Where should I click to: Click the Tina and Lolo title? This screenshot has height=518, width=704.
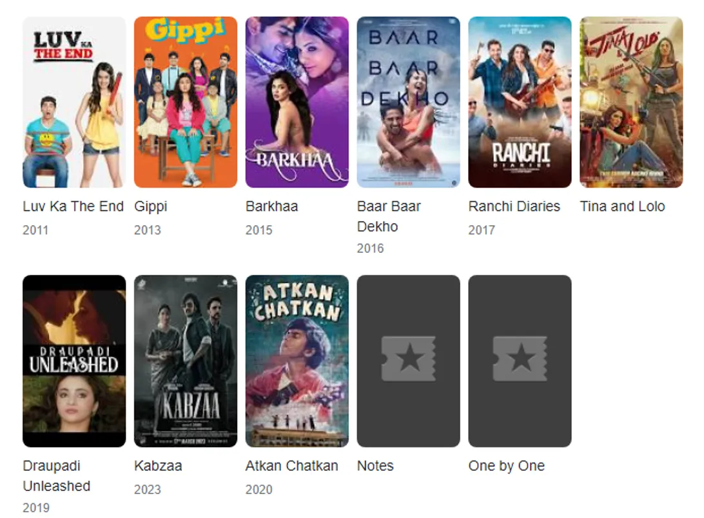click(622, 206)
